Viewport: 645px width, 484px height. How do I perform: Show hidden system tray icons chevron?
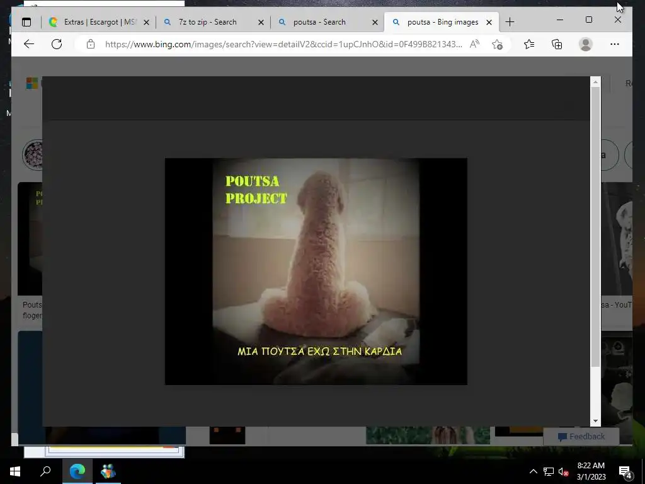pos(533,471)
